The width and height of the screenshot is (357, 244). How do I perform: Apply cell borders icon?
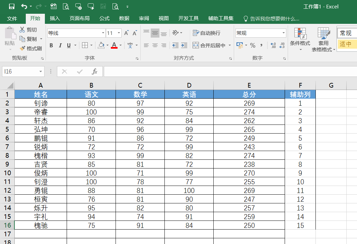[x=85, y=45]
